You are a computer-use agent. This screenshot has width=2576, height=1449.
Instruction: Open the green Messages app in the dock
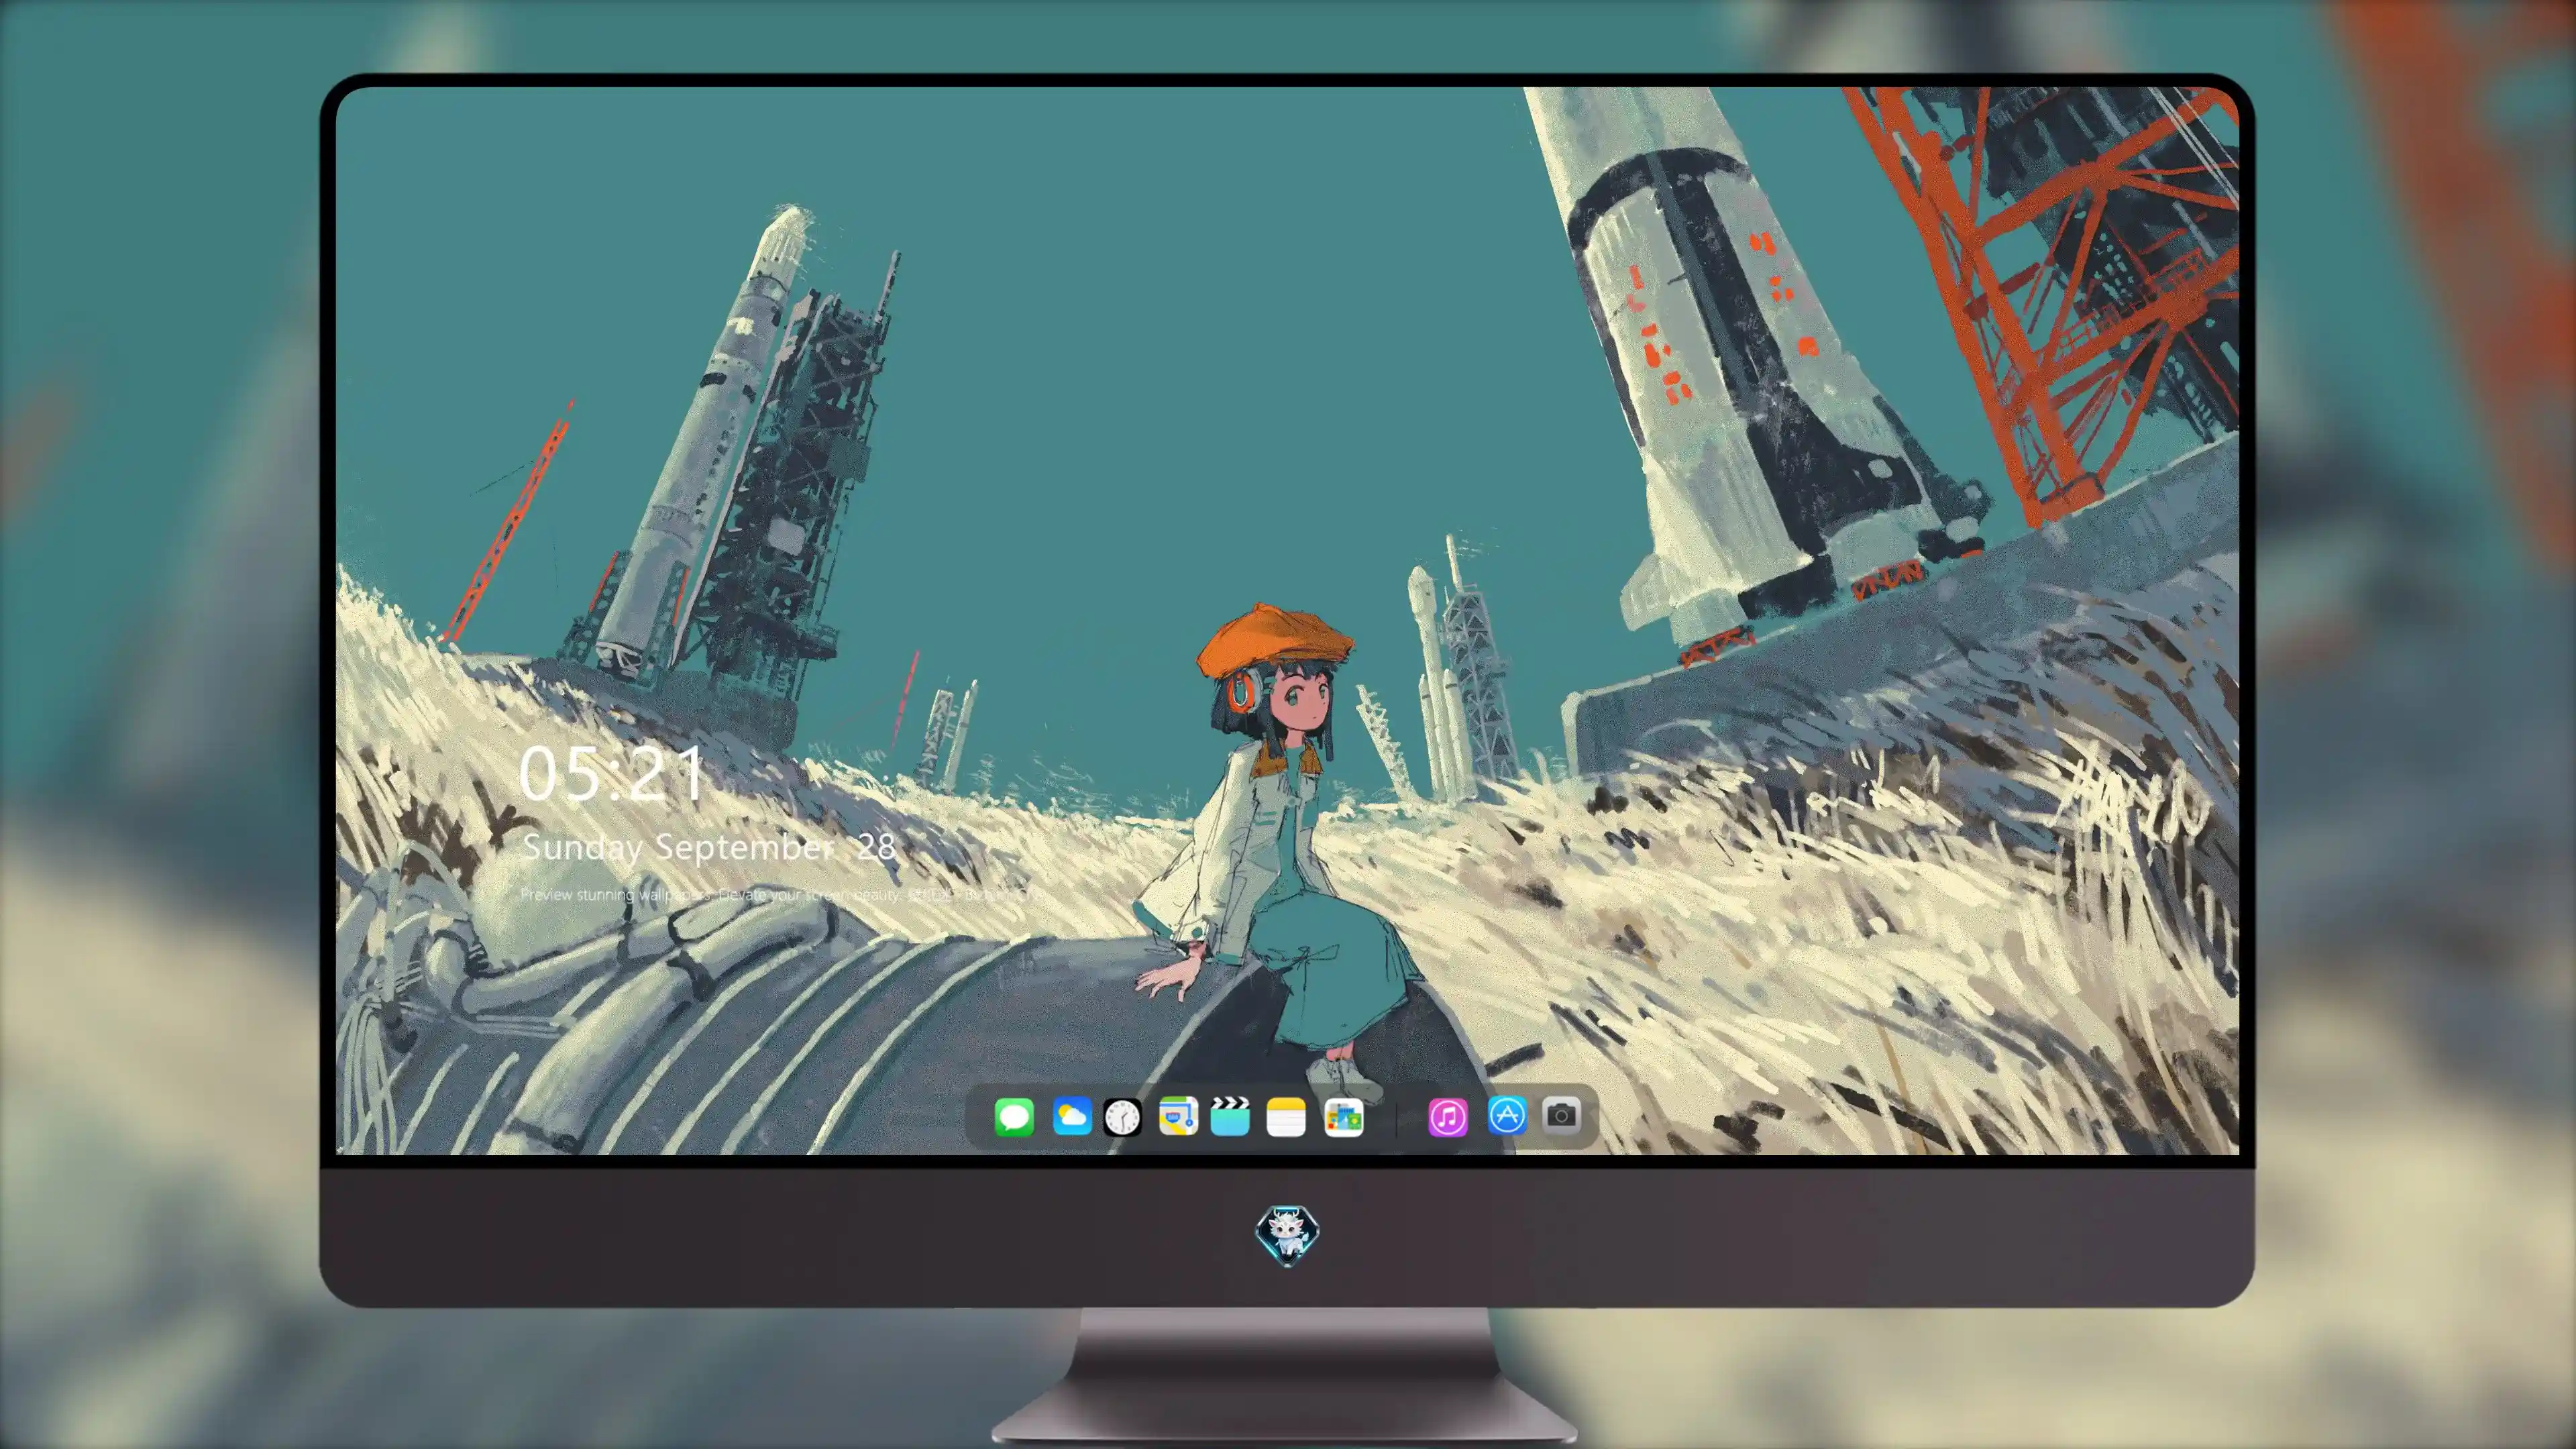[x=1014, y=1117]
